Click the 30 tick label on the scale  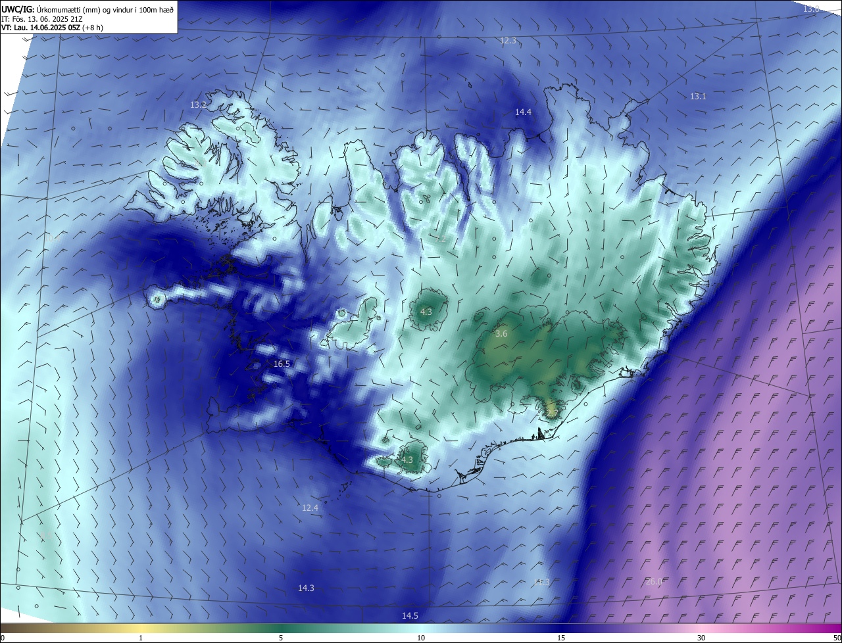[x=701, y=638]
